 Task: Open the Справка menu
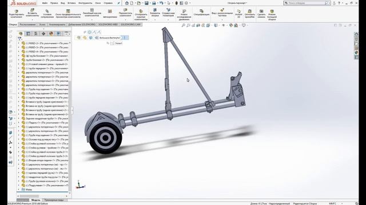click(x=108, y=3)
